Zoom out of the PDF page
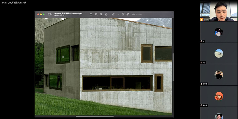238x119 pixels. 96,14
